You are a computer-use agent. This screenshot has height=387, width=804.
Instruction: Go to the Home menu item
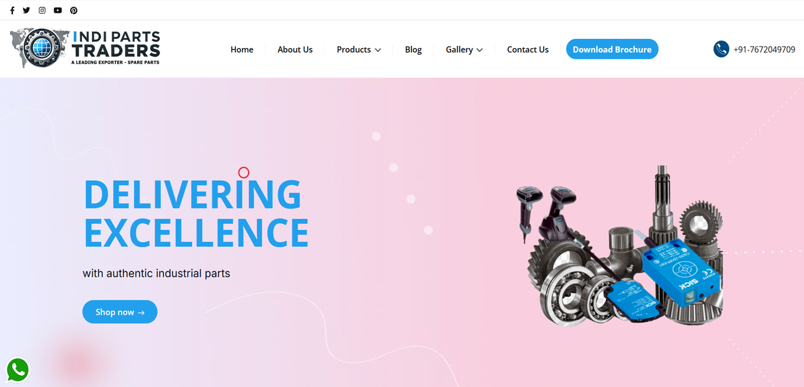242,49
